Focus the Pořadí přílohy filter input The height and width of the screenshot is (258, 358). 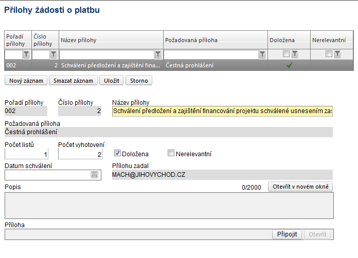tap(14, 54)
